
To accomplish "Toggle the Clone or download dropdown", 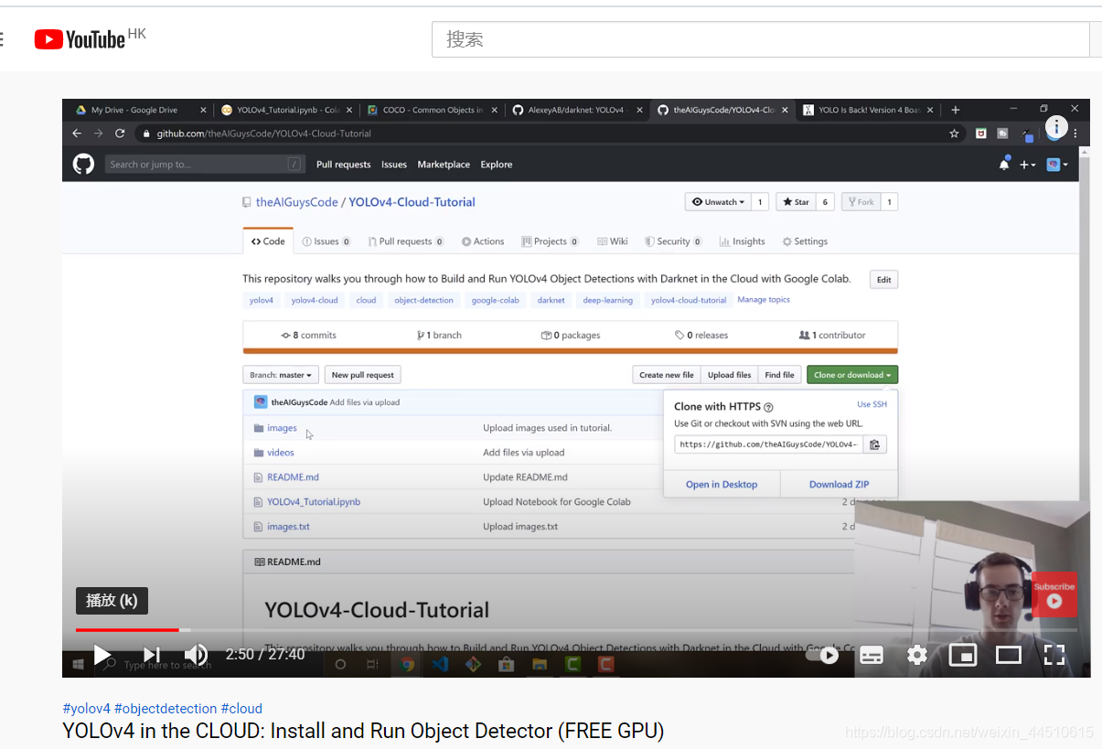I will coord(852,375).
